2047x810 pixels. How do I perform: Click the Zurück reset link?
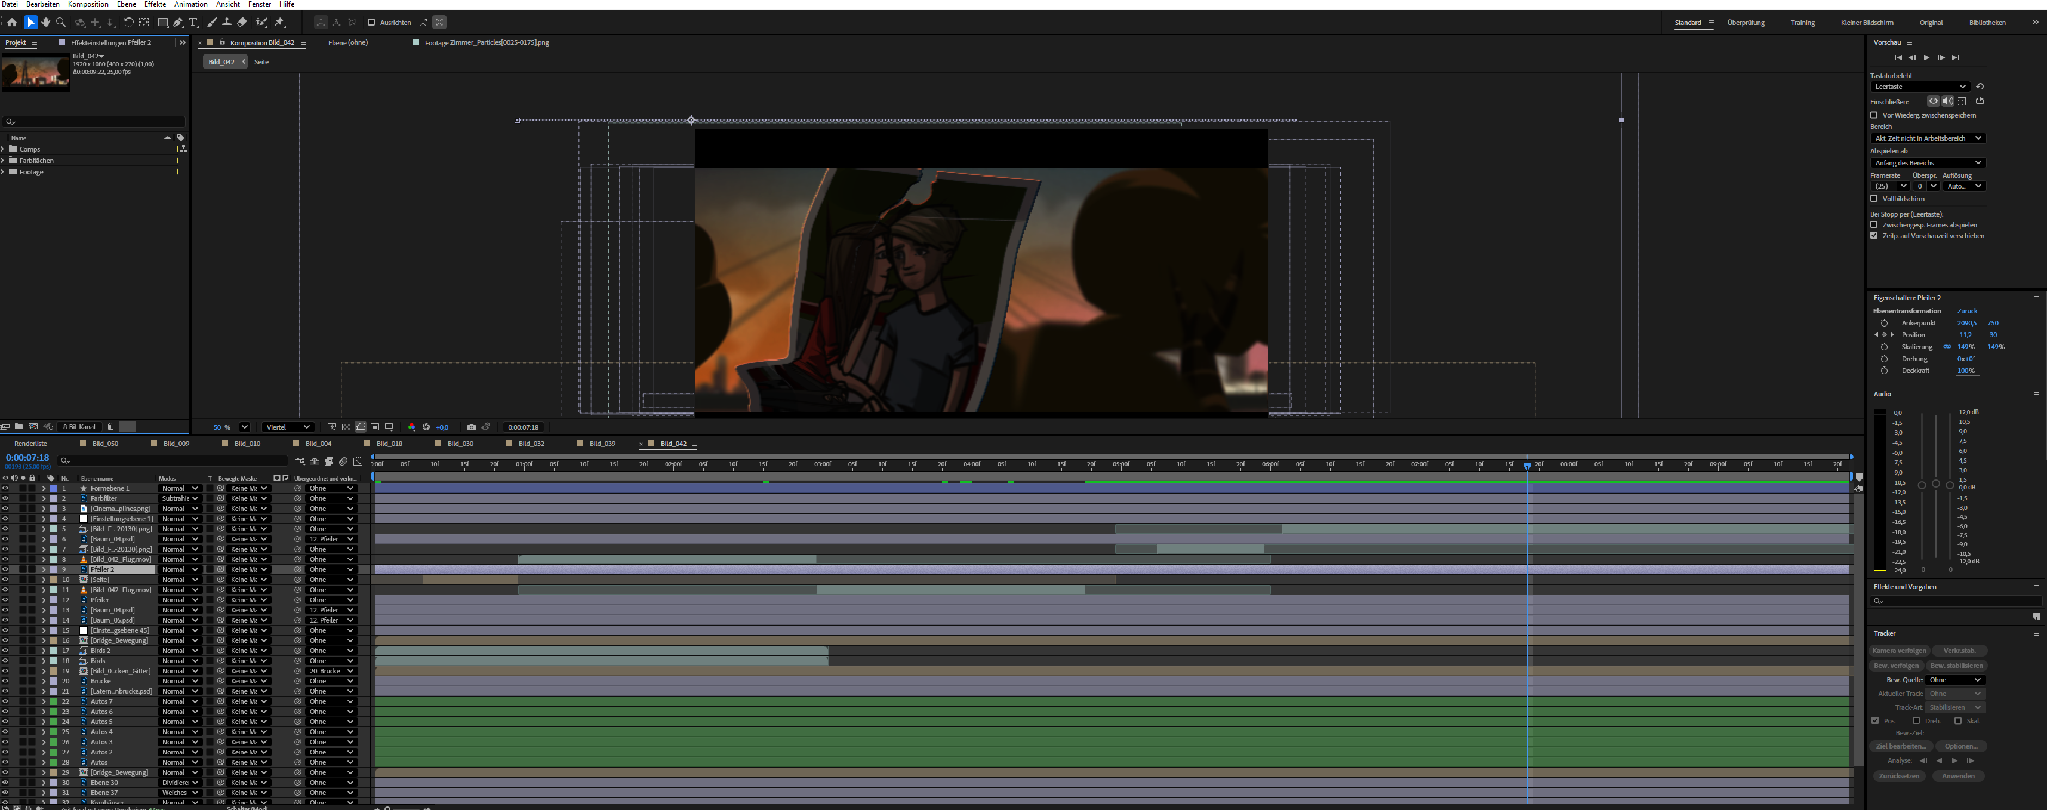click(x=1967, y=311)
